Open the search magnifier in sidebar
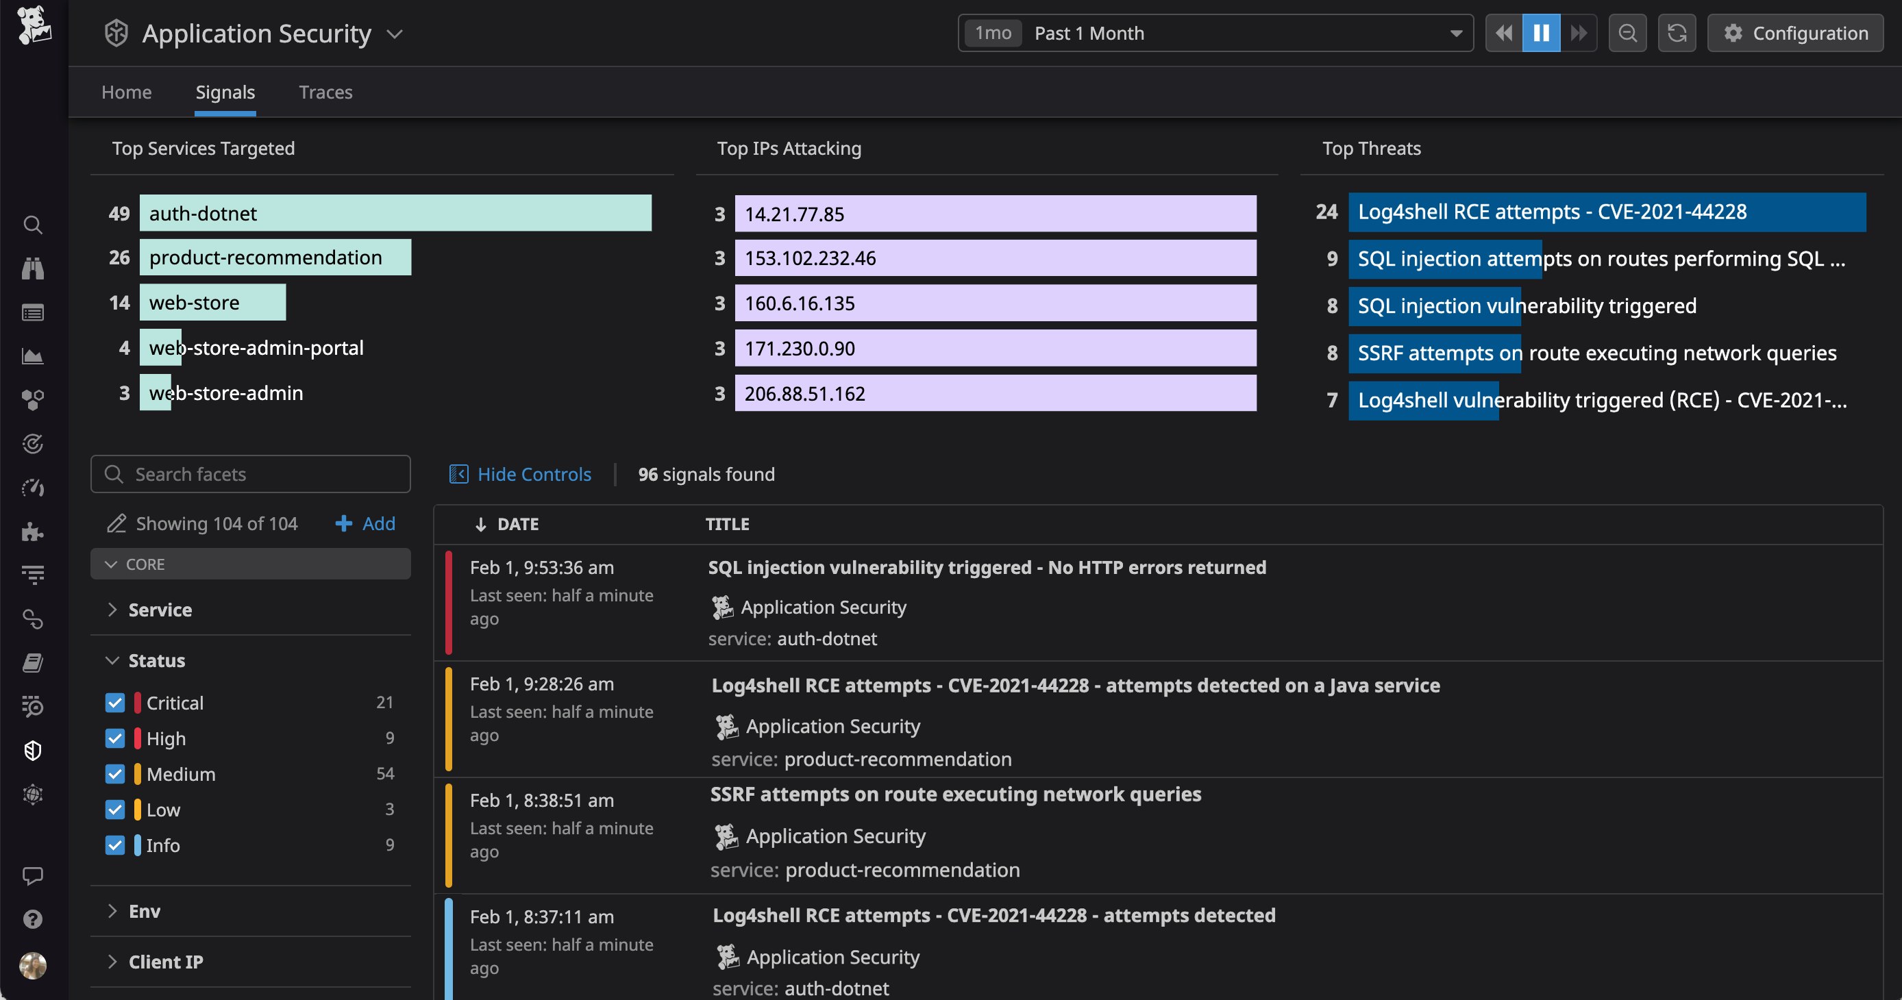The image size is (1902, 1000). (32, 225)
